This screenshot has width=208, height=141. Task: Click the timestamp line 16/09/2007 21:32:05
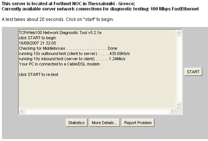click(x=37, y=43)
